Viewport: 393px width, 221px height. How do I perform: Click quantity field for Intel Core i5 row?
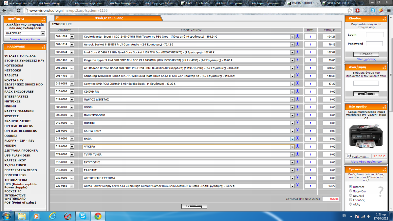tap(310, 52)
